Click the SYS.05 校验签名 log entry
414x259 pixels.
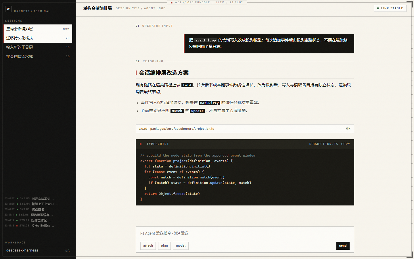(26, 210)
